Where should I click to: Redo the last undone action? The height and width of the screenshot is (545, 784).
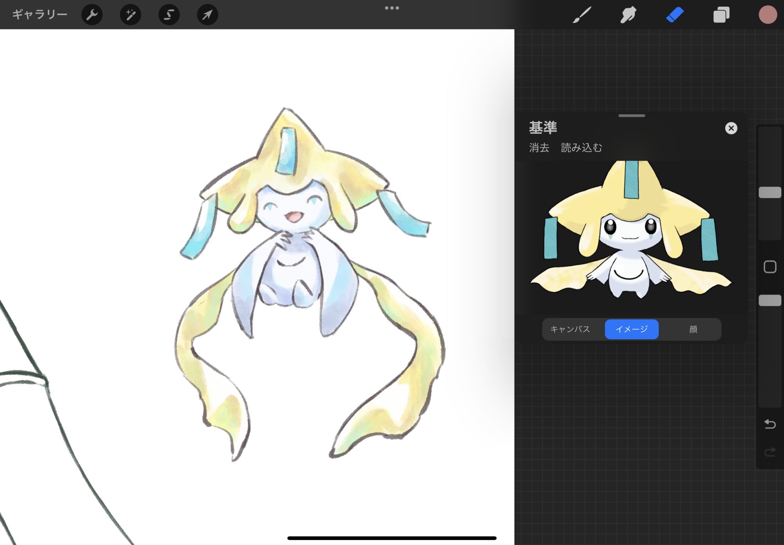pos(770,452)
